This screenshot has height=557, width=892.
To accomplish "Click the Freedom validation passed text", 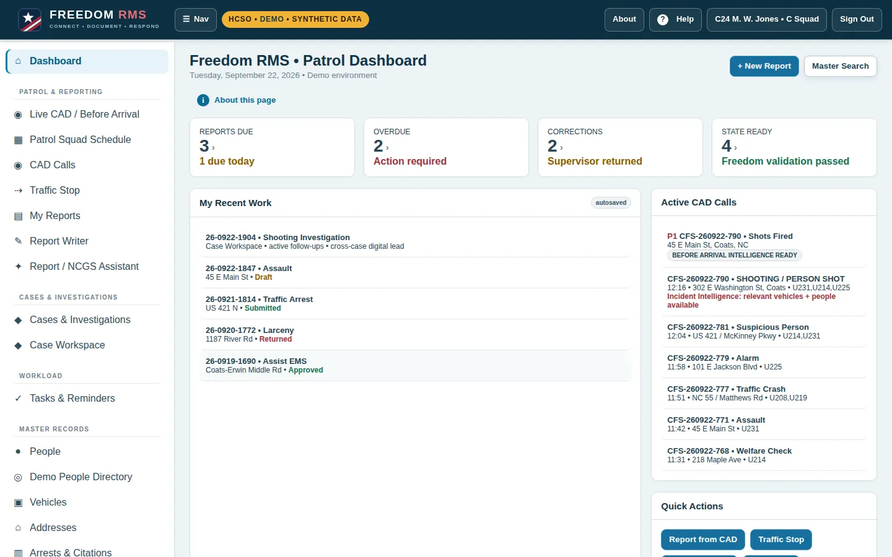I will (x=785, y=162).
